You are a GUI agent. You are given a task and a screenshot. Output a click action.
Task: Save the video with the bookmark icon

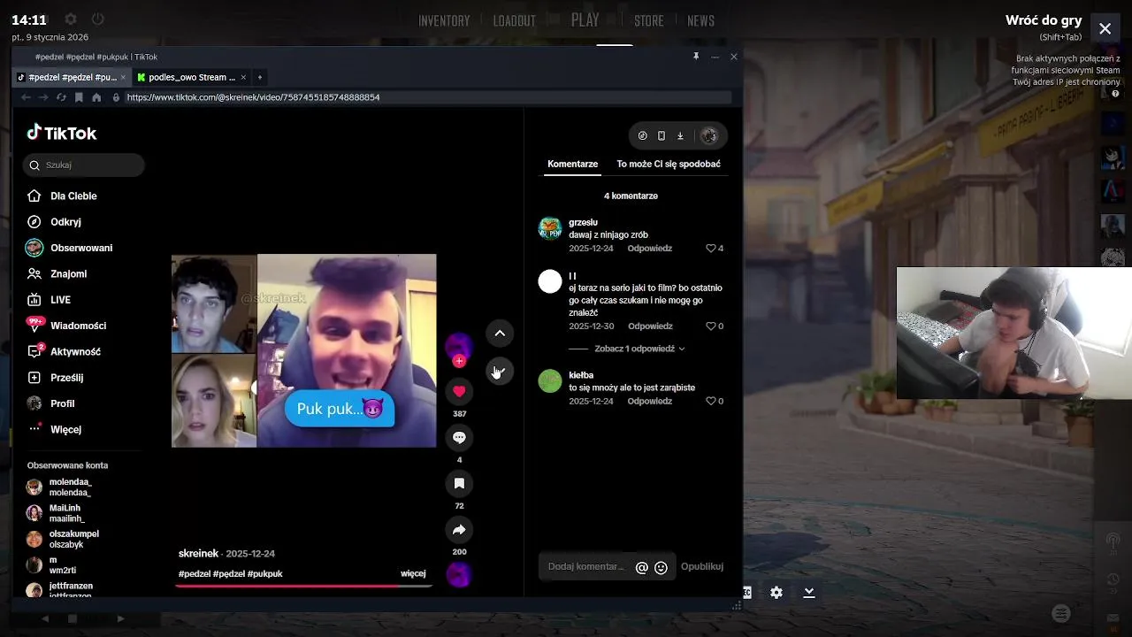coord(459,483)
